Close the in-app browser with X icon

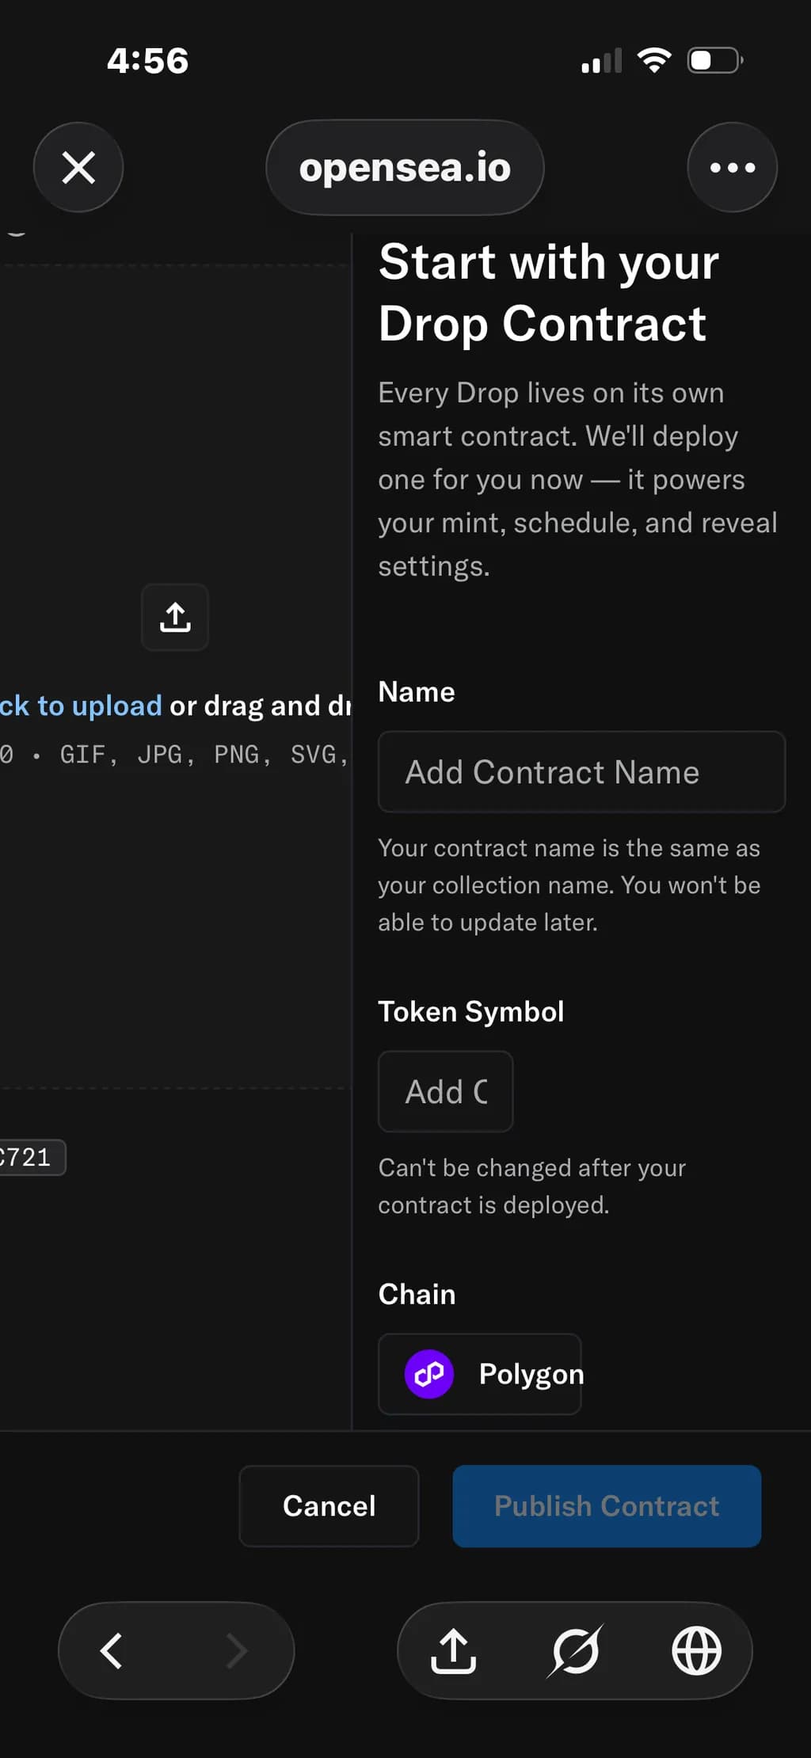click(x=78, y=167)
